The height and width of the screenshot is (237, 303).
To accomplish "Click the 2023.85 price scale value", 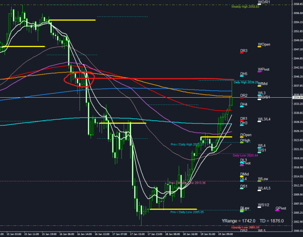I will point(298,140).
